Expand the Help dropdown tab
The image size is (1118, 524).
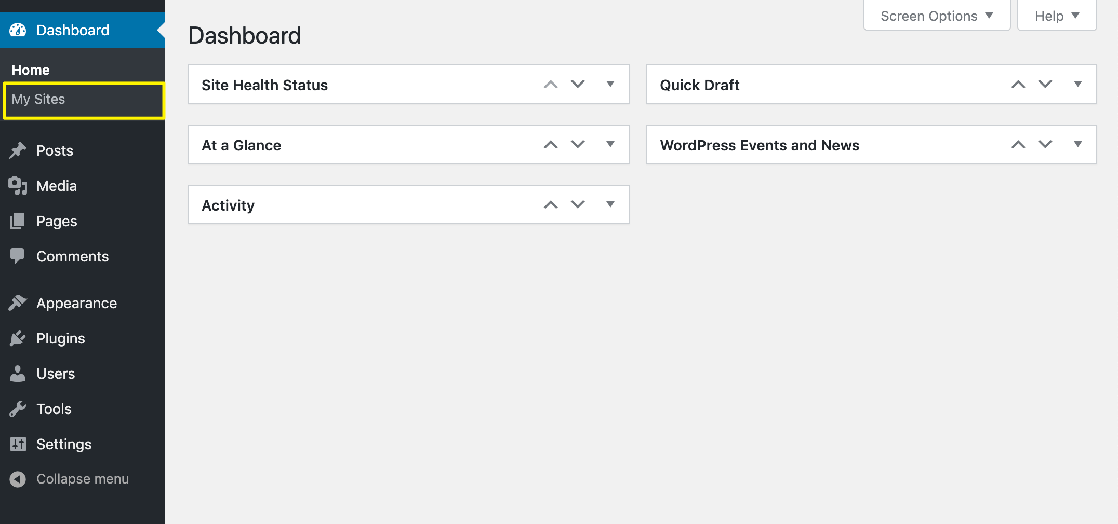(x=1057, y=16)
